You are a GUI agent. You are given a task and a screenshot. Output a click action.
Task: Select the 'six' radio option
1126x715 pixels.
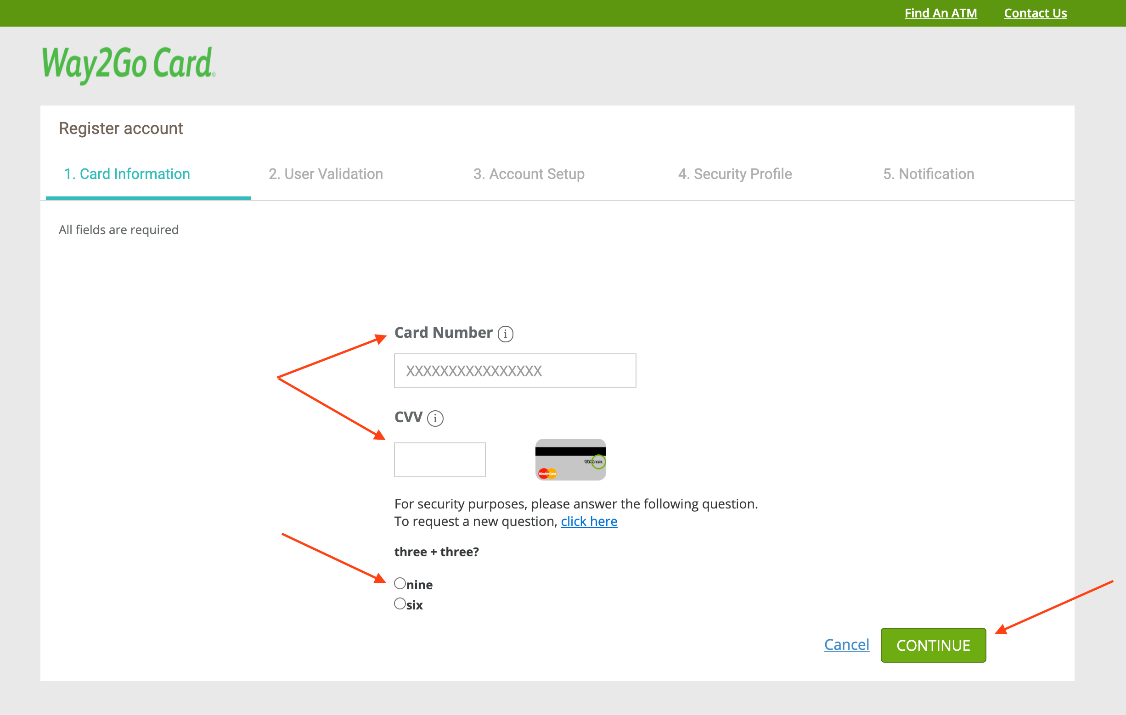click(x=400, y=604)
